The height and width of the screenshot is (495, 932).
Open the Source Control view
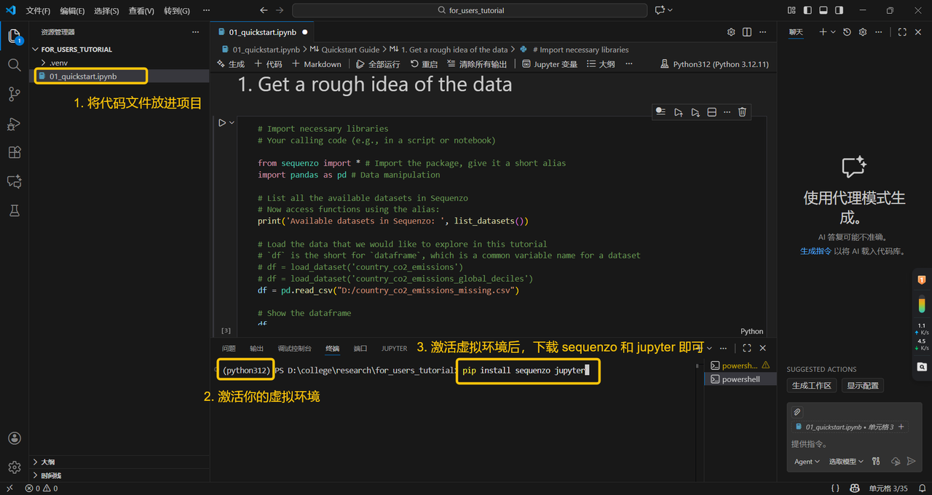[14, 94]
